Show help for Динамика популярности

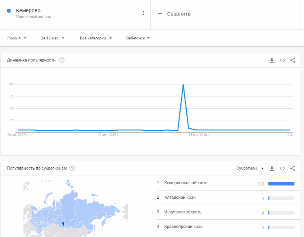click(x=62, y=60)
